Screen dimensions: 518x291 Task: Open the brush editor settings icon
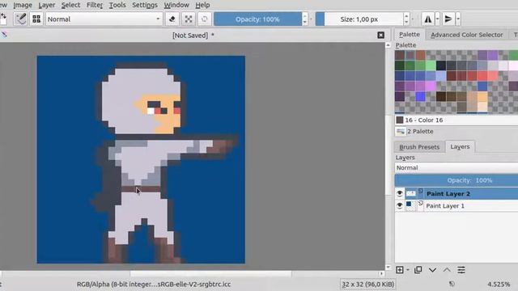tap(20, 19)
